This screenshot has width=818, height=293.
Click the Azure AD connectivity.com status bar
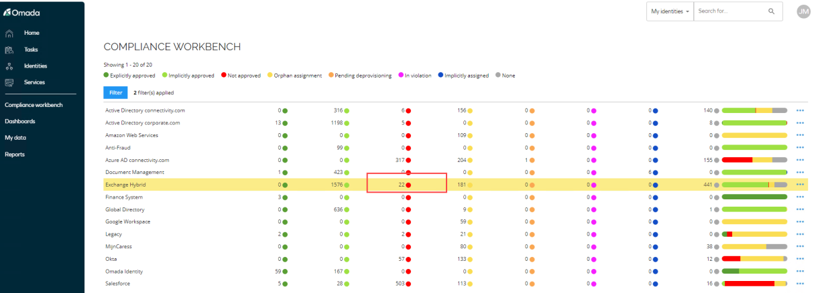[x=754, y=160]
